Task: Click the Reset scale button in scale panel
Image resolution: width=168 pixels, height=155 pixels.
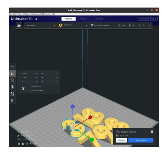Action: click(24, 88)
